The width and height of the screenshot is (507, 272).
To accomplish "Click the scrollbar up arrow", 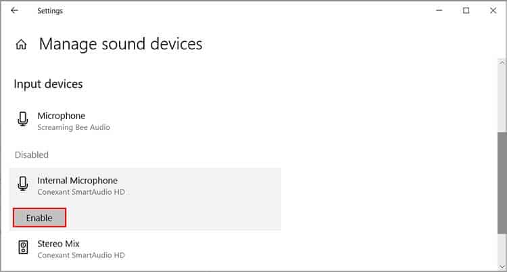I will coord(502,63).
